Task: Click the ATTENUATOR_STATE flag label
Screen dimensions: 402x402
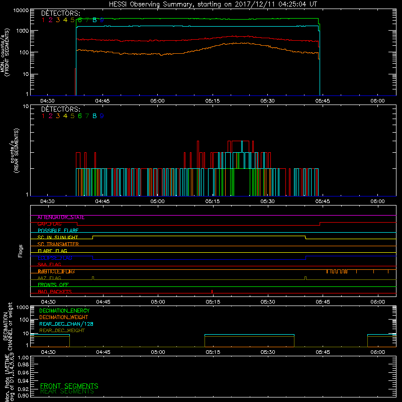Action: [x=61, y=218]
